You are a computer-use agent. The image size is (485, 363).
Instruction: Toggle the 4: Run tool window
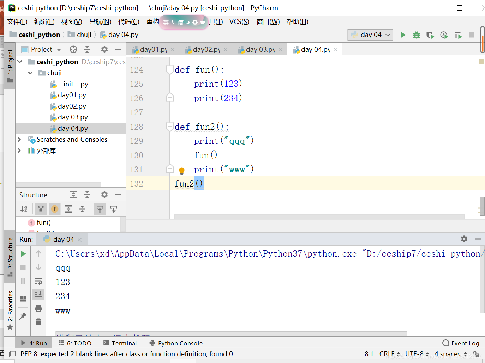pos(34,343)
